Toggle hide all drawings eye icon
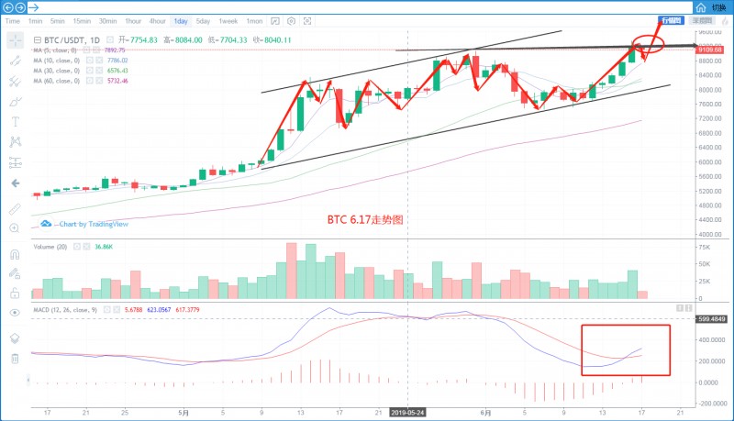Viewport: 734px width, 421px height. (x=16, y=313)
